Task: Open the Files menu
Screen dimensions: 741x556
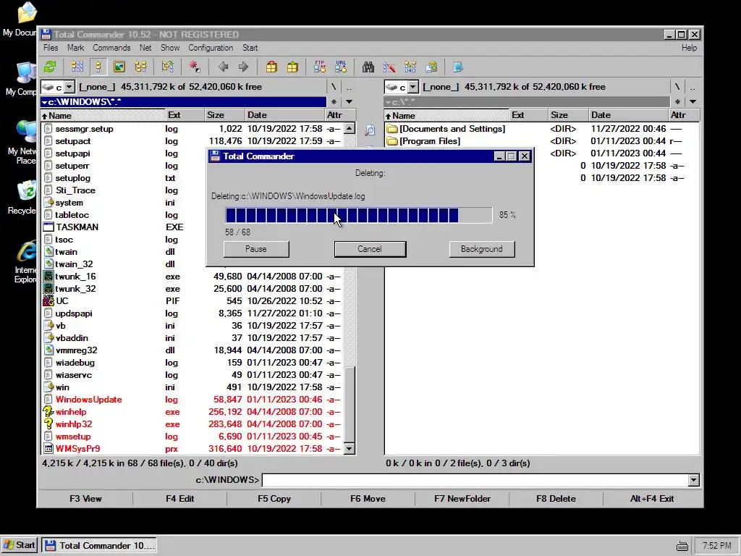Action: (x=51, y=48)
